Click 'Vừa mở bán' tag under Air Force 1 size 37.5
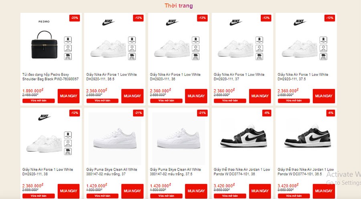 click(x=294, y=100)
